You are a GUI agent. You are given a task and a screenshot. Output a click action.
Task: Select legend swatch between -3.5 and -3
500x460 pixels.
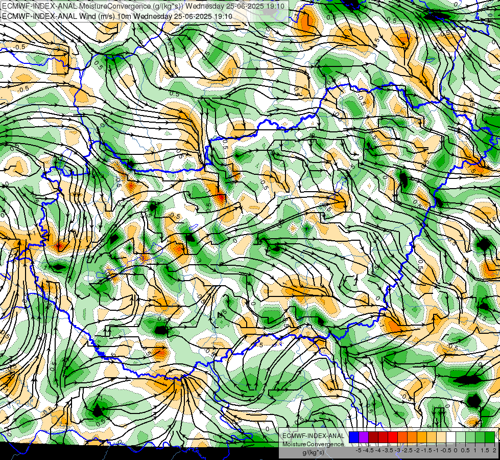[x=393, y=438]
